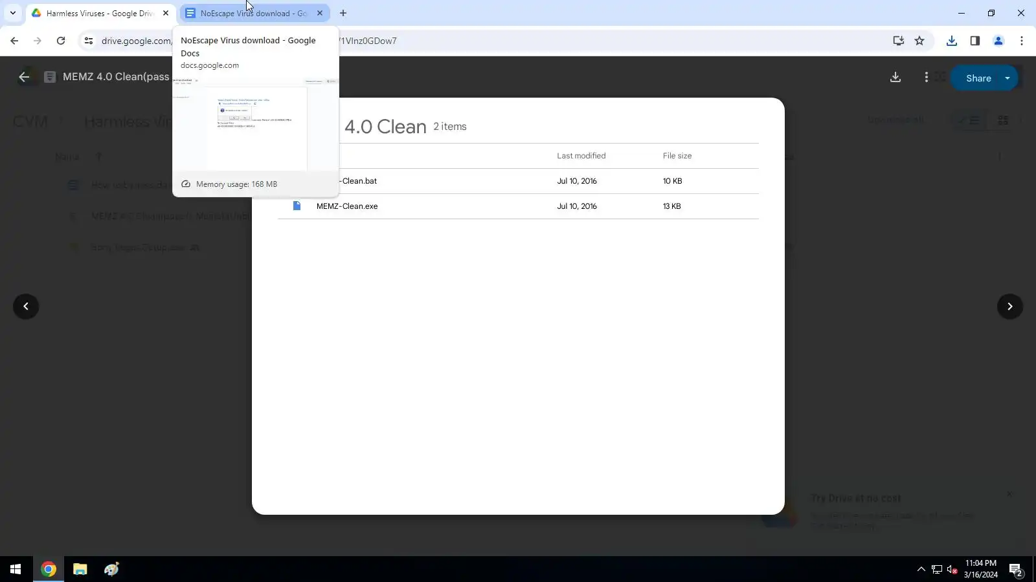Open Chrome downloads from the toolbar
The width and height of the screenshot is (1036, 582).
(x=952, y=41)
